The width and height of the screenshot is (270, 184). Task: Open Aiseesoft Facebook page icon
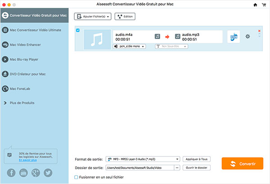(x=11, y=173)
